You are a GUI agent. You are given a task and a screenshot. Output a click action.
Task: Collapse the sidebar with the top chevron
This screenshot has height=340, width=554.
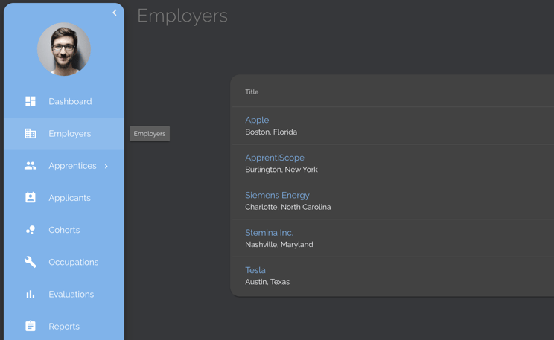point(115,13)
